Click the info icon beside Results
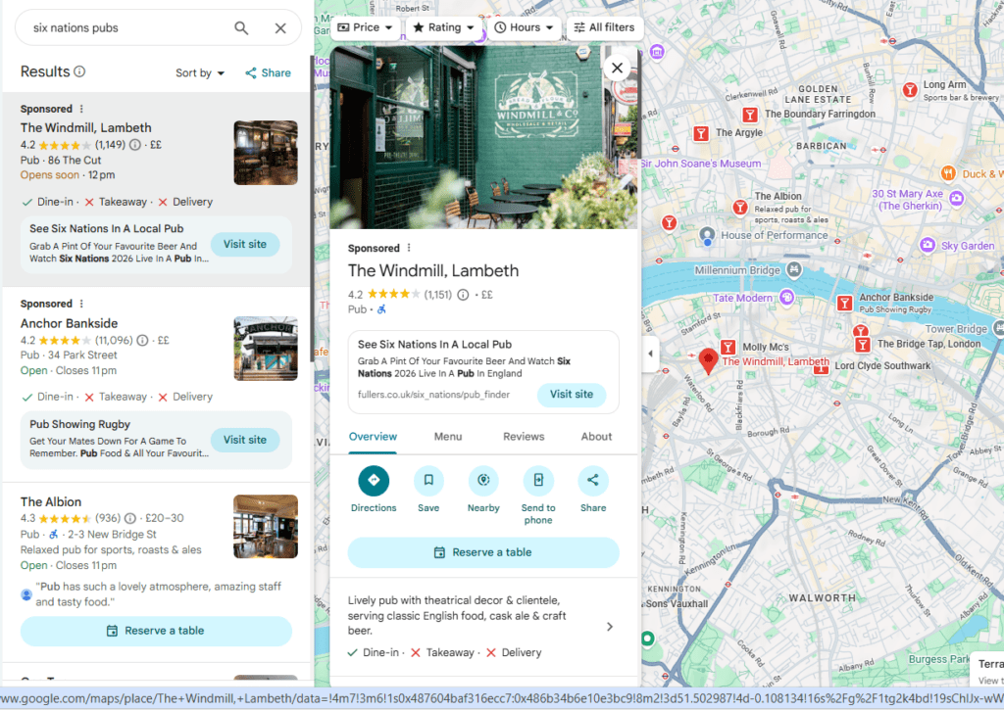 [x=80, y=71]
